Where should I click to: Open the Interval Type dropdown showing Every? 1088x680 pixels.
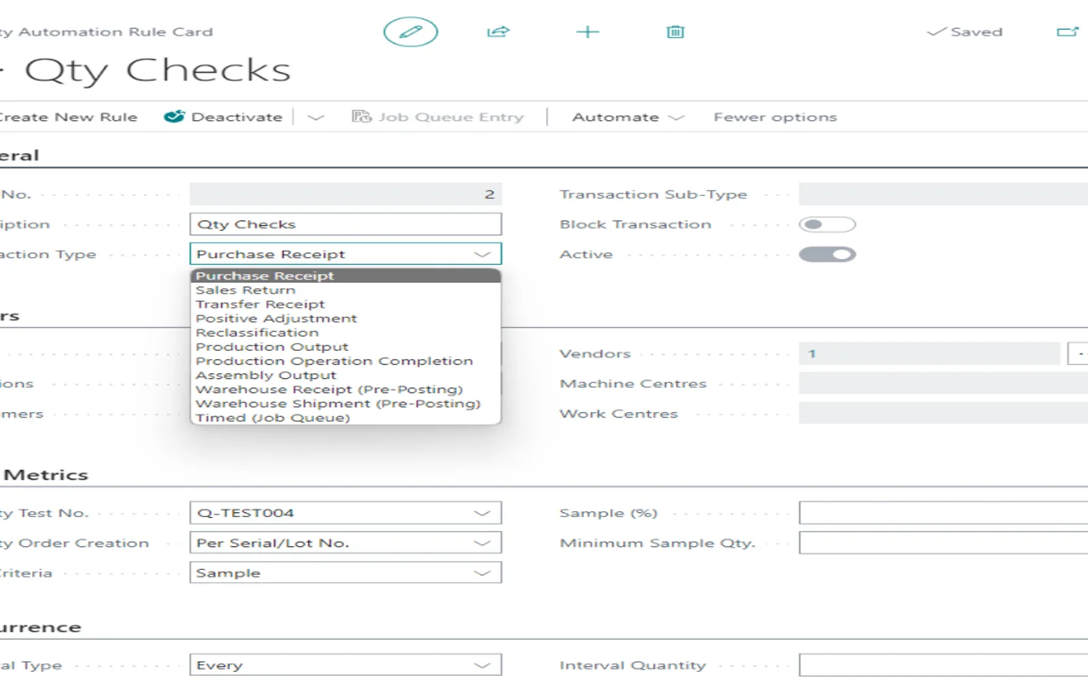coord(482,666)
